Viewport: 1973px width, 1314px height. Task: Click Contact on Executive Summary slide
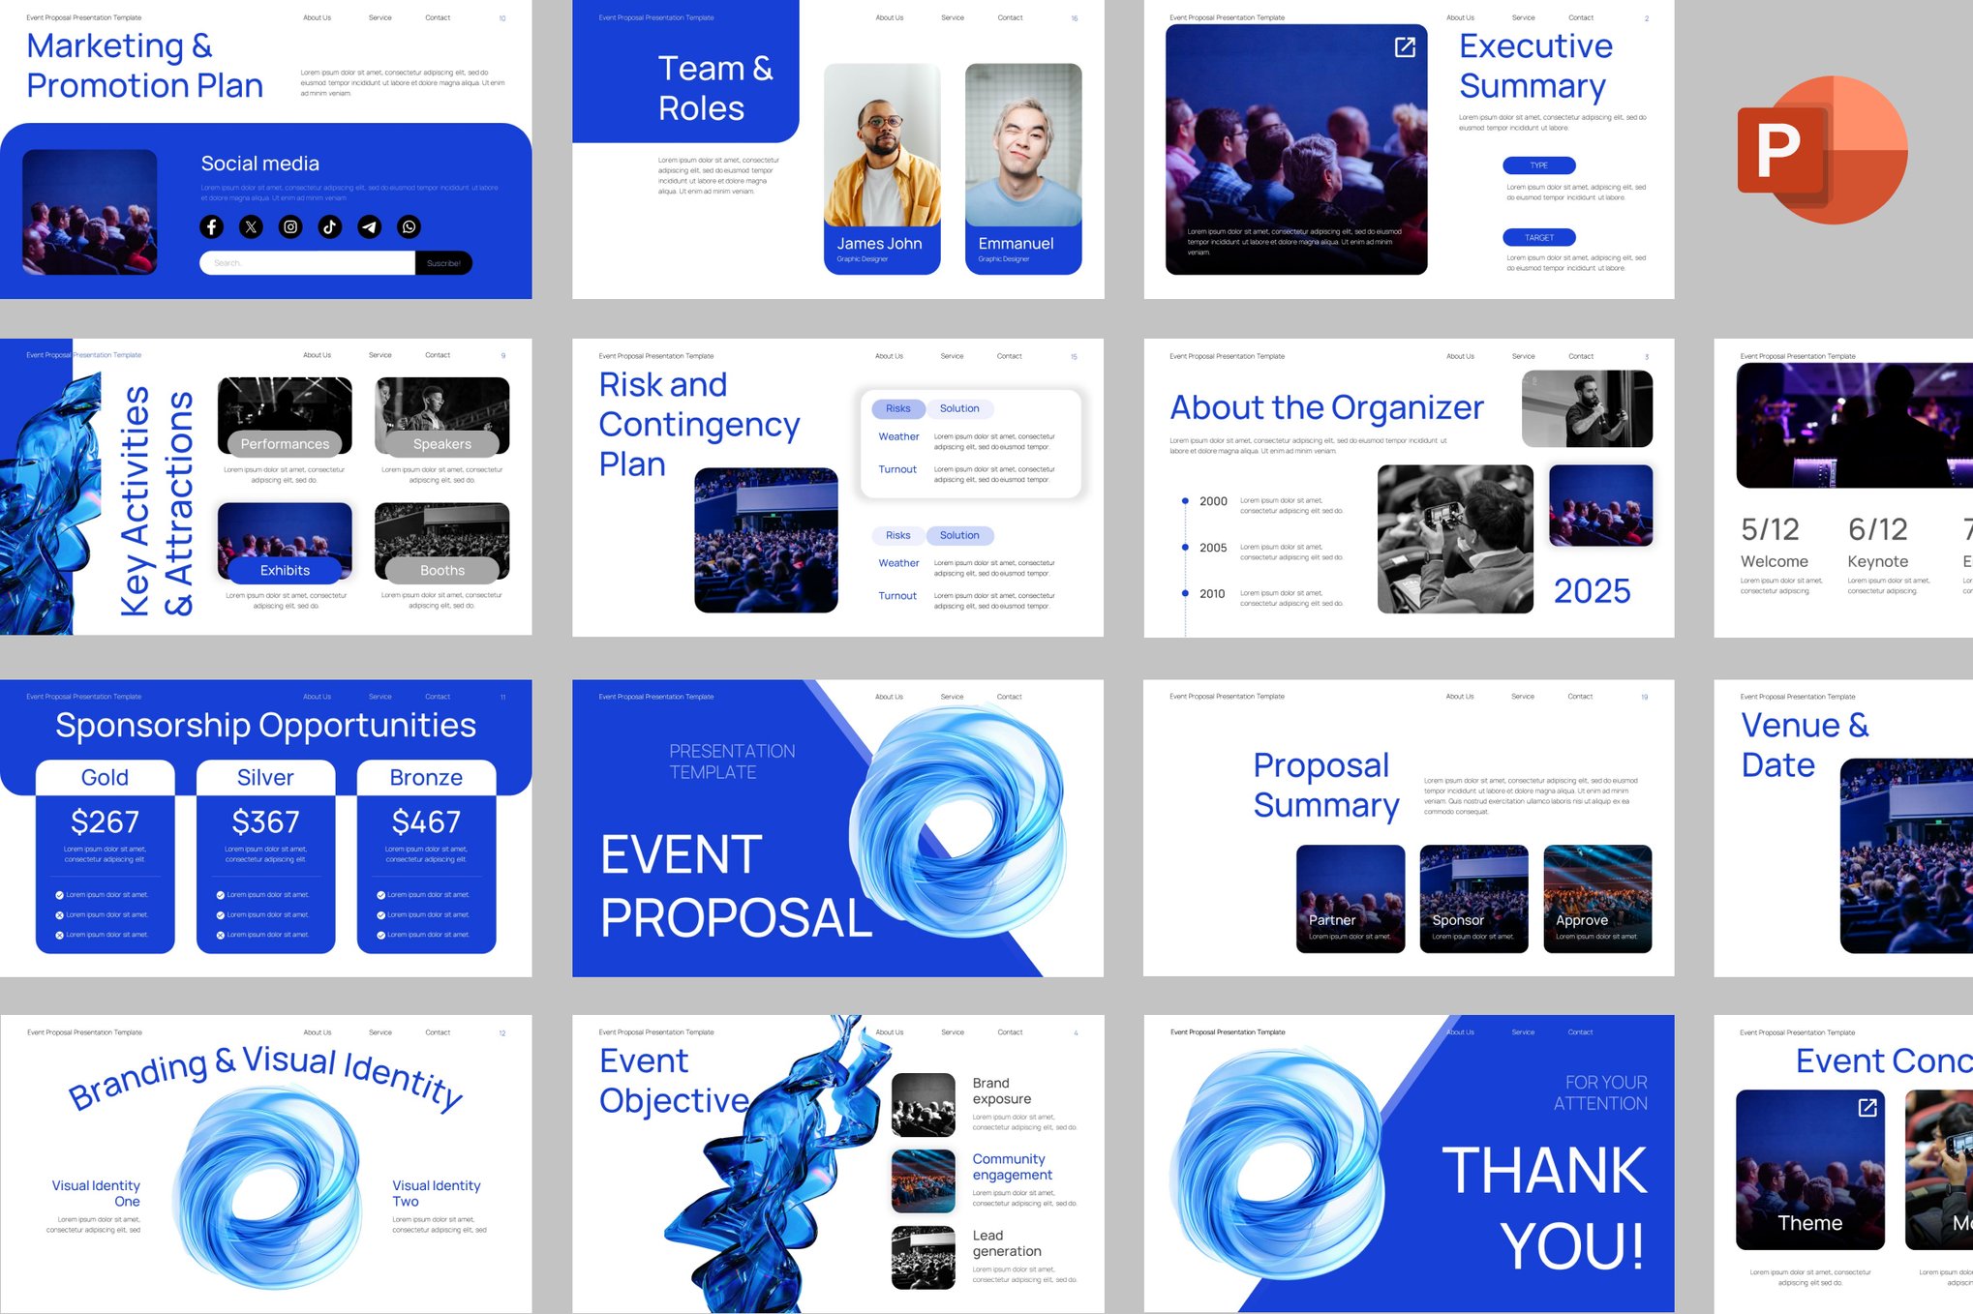pos(1581,17)
